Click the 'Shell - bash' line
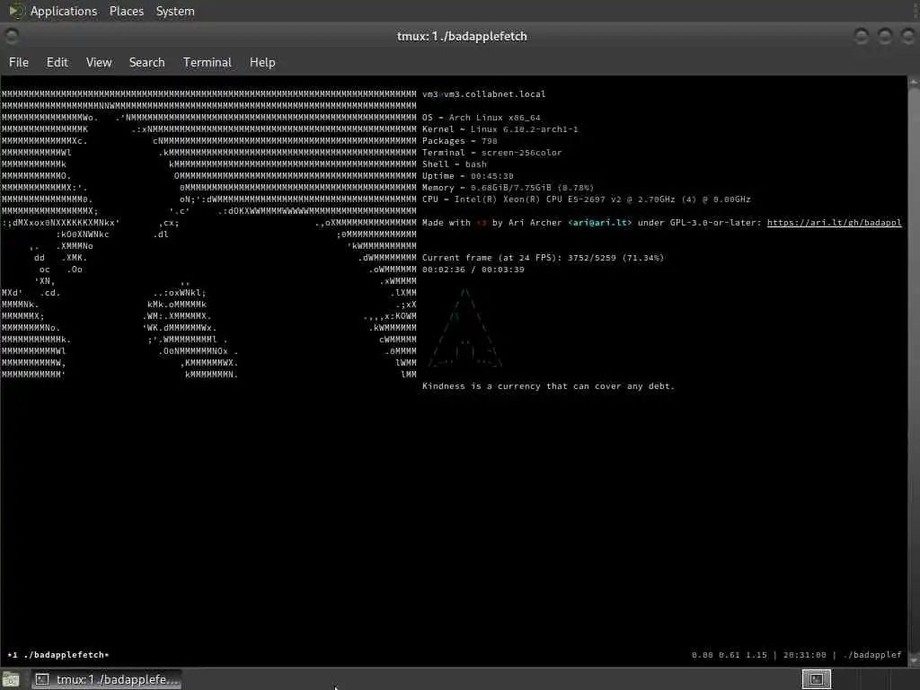Viewport: 920px width, 690px height. [454, 164]
